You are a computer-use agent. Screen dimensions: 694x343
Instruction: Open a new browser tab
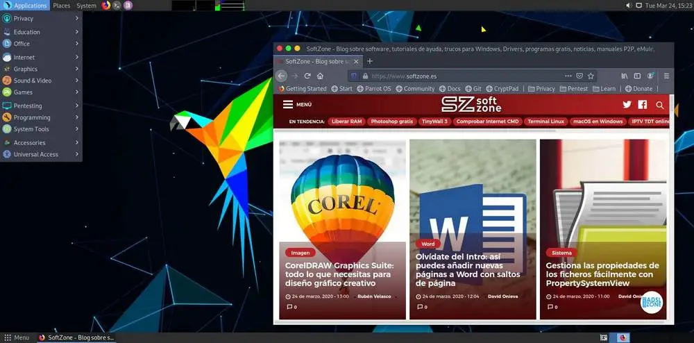370,61
